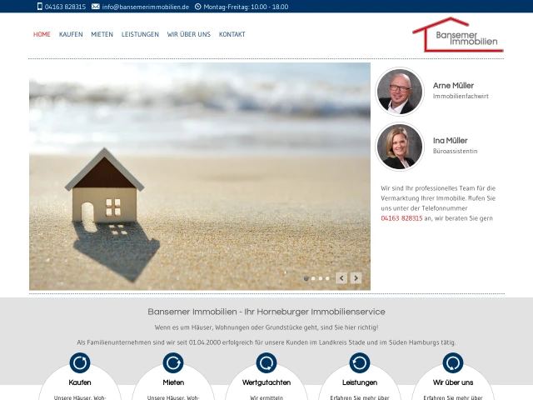Viewport: 533px width, 400px height.
Task: Go to the previous slider image
Action: tap(341, 278)
